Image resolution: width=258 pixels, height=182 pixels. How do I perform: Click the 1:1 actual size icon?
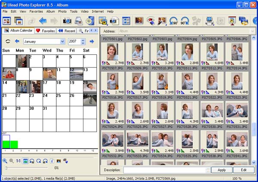pos(18,161)
